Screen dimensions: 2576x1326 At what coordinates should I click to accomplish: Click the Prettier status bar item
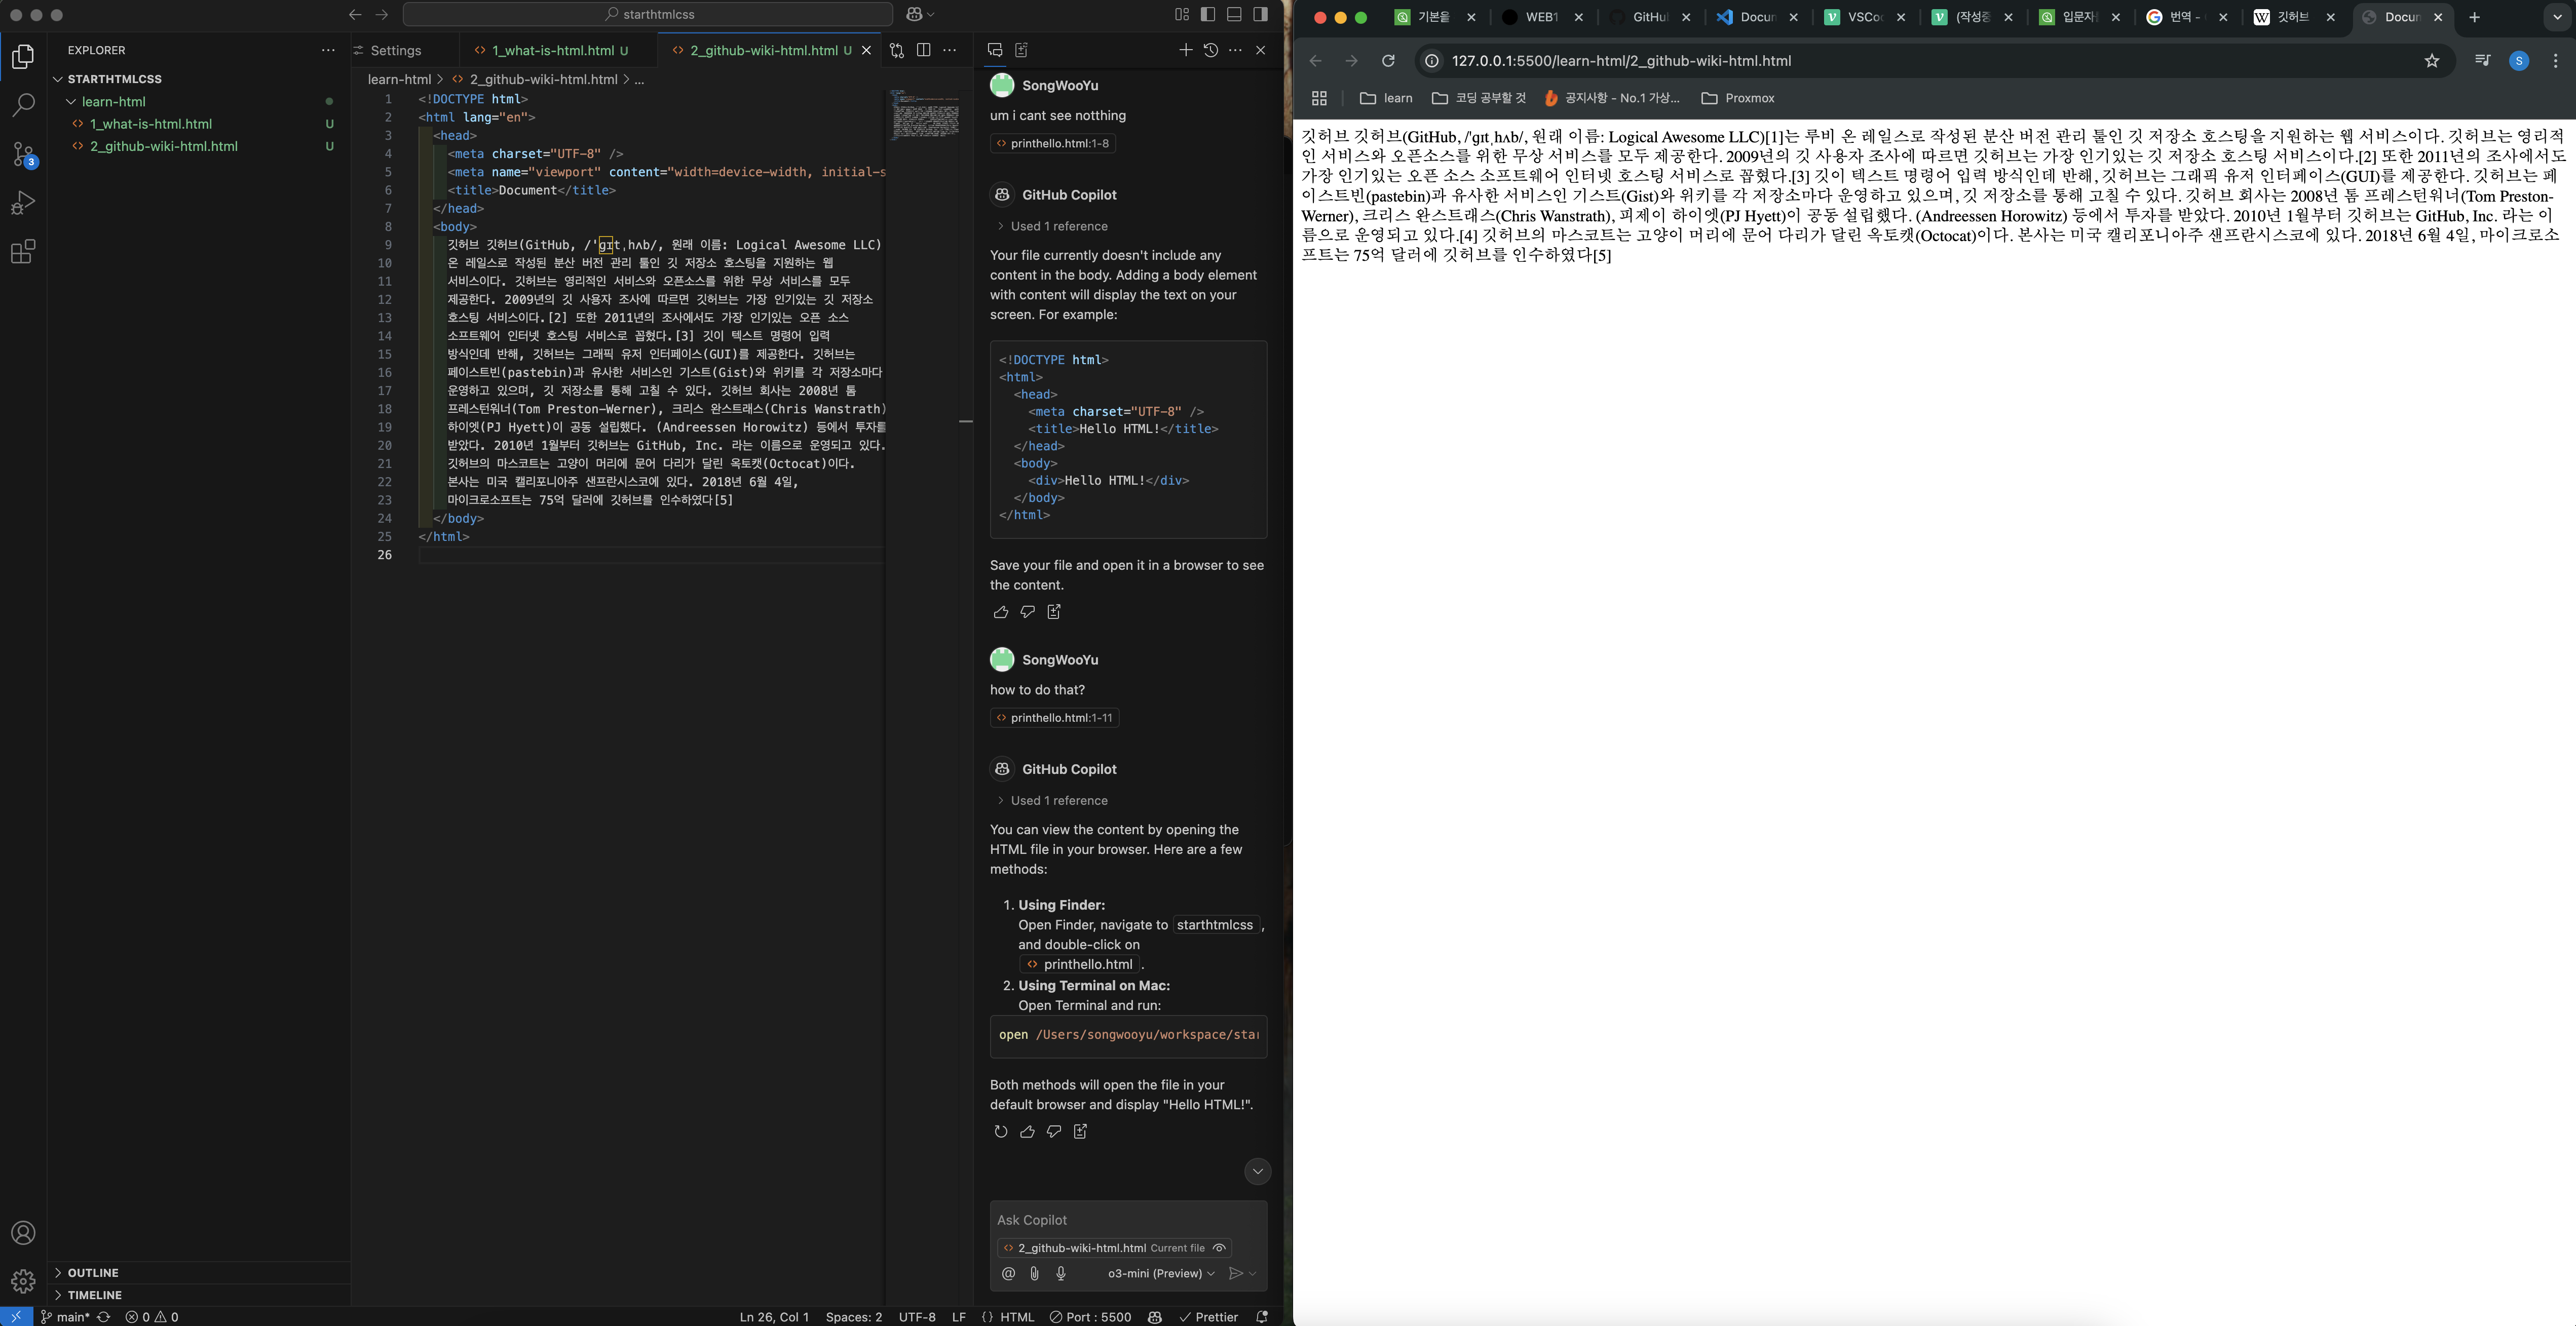click(1209, 1317)
